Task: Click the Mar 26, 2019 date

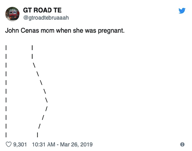Action: 76,145
